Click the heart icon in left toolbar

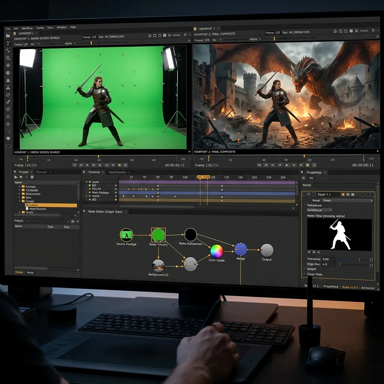coord(8,139)
